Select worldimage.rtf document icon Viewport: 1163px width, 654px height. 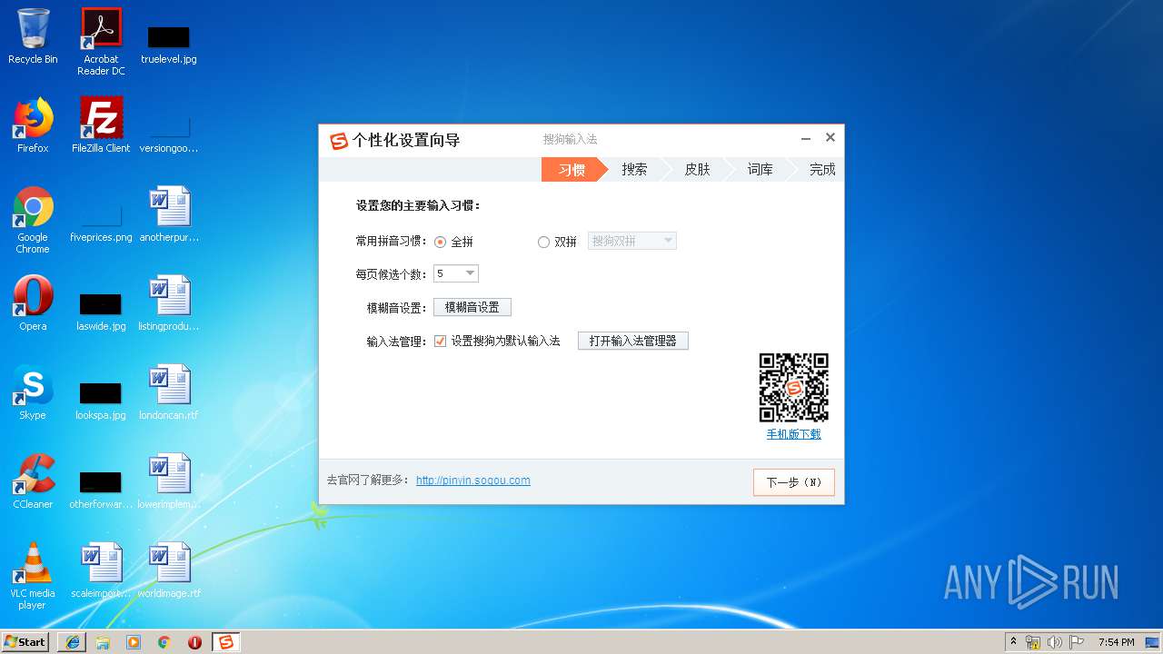coord(169,570)
